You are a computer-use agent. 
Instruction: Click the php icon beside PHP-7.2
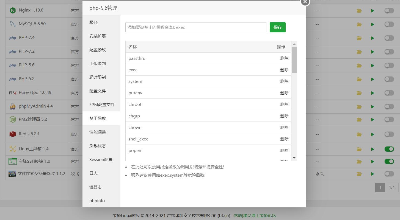[13, 52]
